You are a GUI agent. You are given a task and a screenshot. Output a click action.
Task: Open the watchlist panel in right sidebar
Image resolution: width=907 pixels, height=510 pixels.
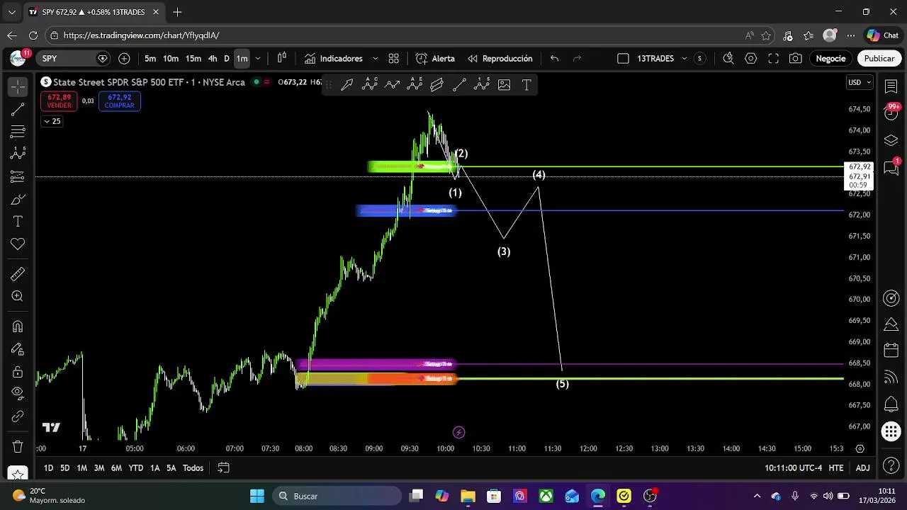point(891,86)
